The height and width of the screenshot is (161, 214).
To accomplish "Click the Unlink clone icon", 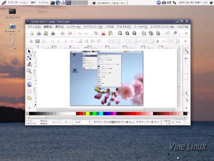I will 158,33.
